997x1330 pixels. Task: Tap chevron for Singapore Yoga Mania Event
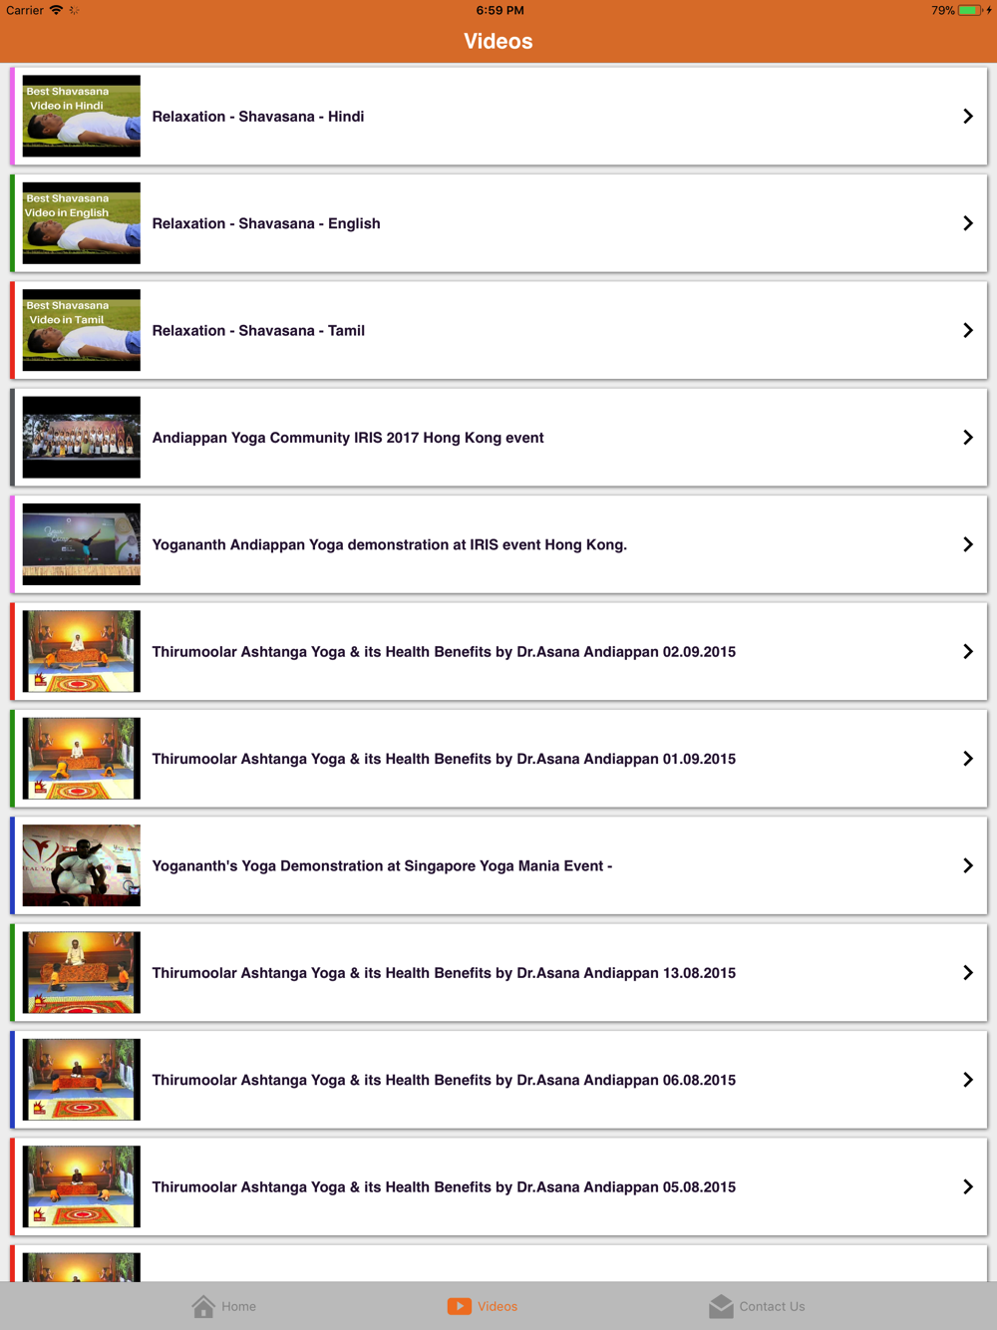coord(968,865)
